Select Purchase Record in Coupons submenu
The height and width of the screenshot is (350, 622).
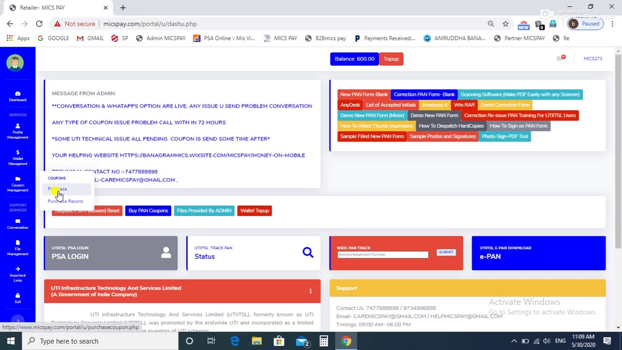65,201
